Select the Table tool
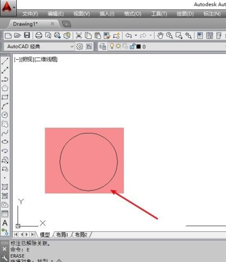Screen dimensions: 226x262 coord(5,214)
